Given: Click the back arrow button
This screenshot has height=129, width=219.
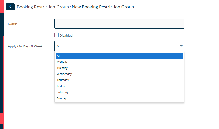Looking at the screenshot, I should click(x=10, y=7).
